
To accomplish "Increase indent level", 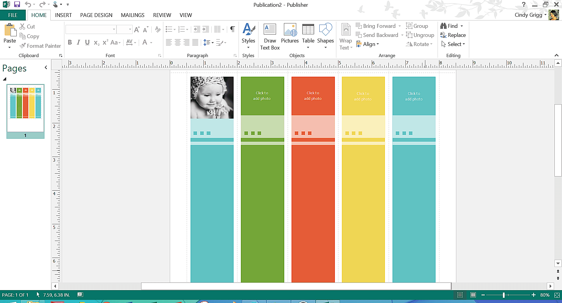I will (x=206, y=29).
